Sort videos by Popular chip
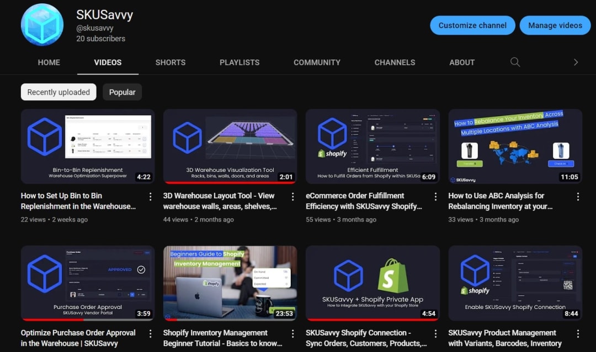Image resolution: width=596 pixels, height=352 pixels. point(122,92)
